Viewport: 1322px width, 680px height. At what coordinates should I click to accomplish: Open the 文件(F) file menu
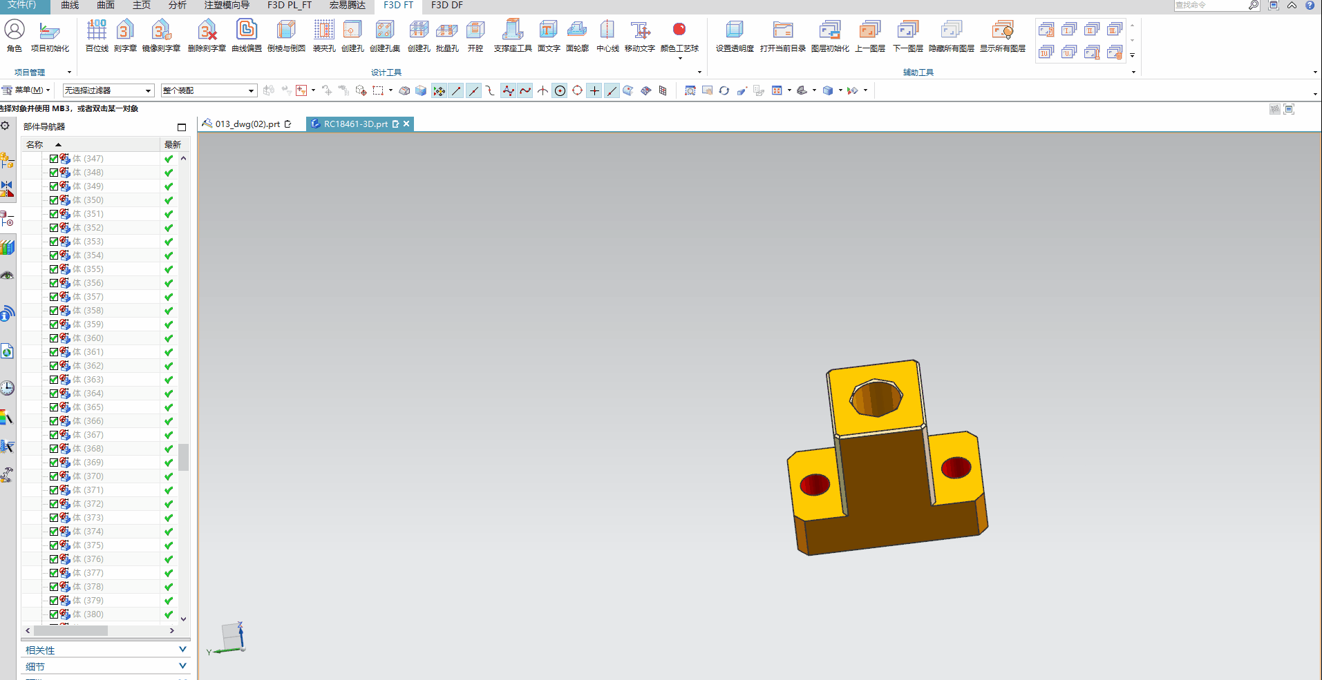pyautogui.click(x=22, y=6)
